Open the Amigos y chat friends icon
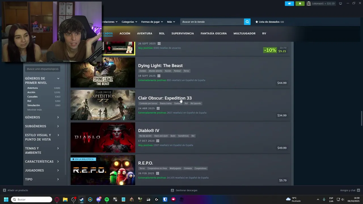363x204 pixels. pyautogui.click(x=358, y=190)
